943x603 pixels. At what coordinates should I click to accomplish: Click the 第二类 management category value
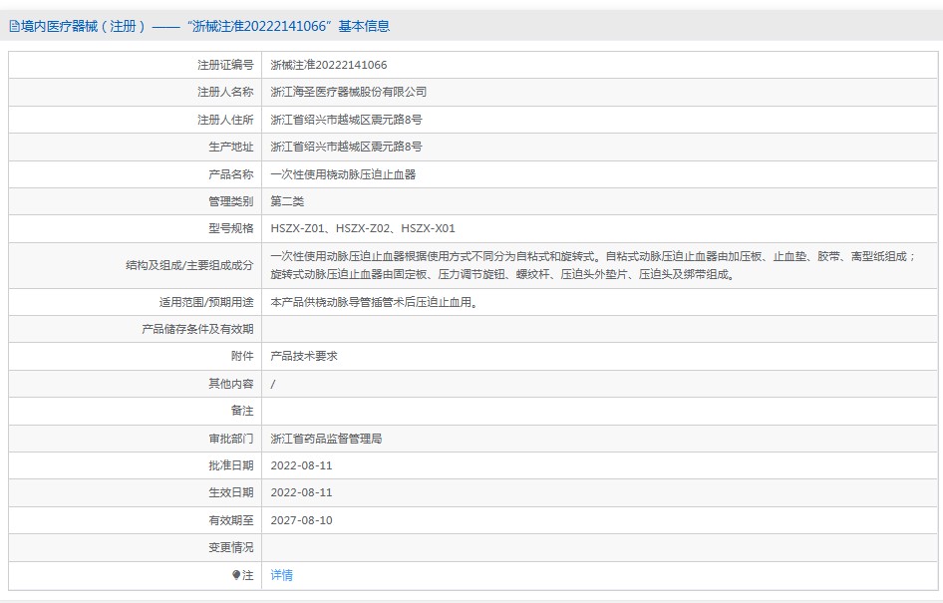tap(287, 201)
